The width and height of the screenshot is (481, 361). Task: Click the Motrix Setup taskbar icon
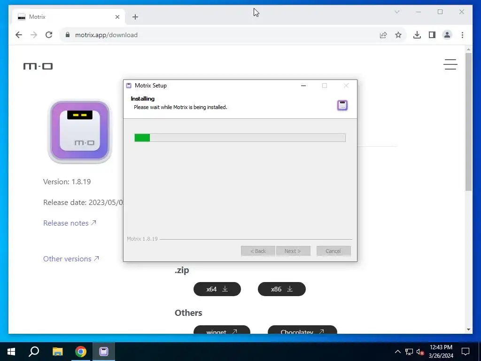coord(104,352)
